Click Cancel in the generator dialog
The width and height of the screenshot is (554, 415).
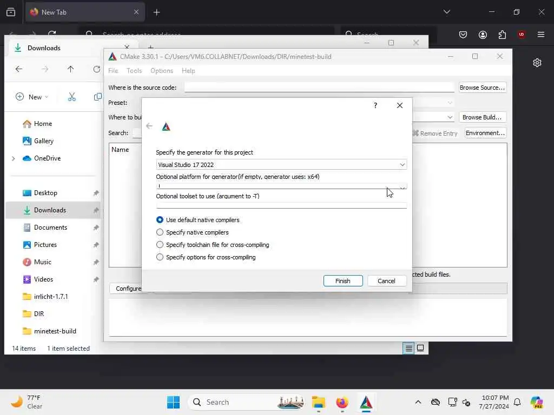386,281
